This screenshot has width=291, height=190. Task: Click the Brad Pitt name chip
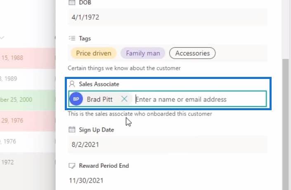[x=99, y=99]
